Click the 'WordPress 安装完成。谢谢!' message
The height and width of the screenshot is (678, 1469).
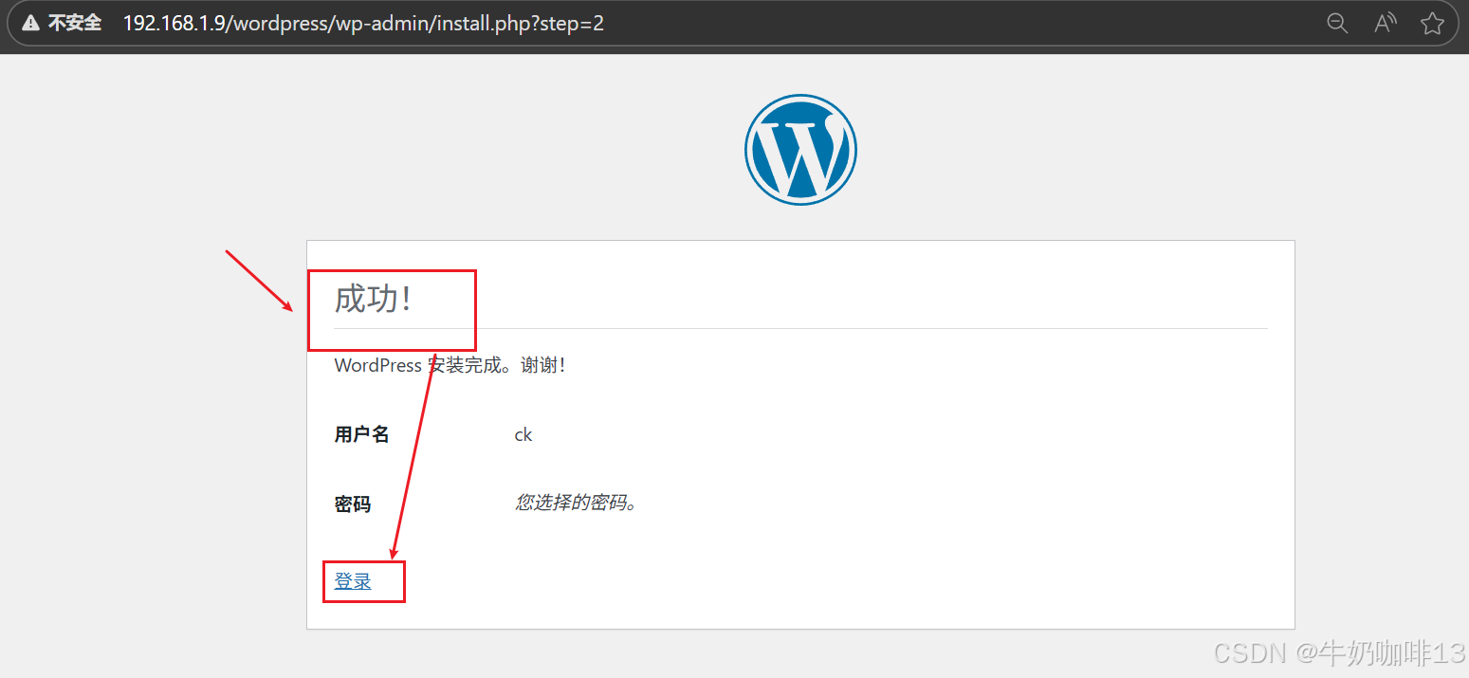click(x=450, y=365)
